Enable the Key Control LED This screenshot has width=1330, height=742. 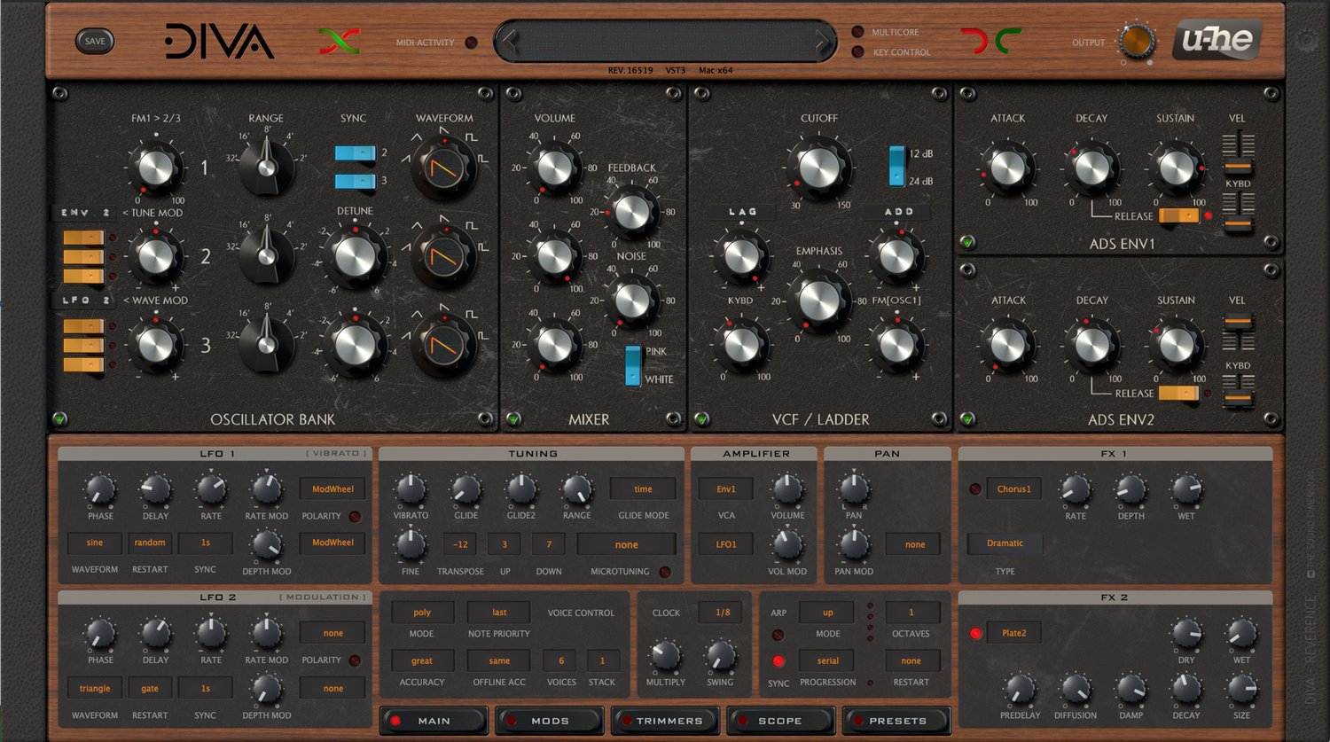pos(857,52)
